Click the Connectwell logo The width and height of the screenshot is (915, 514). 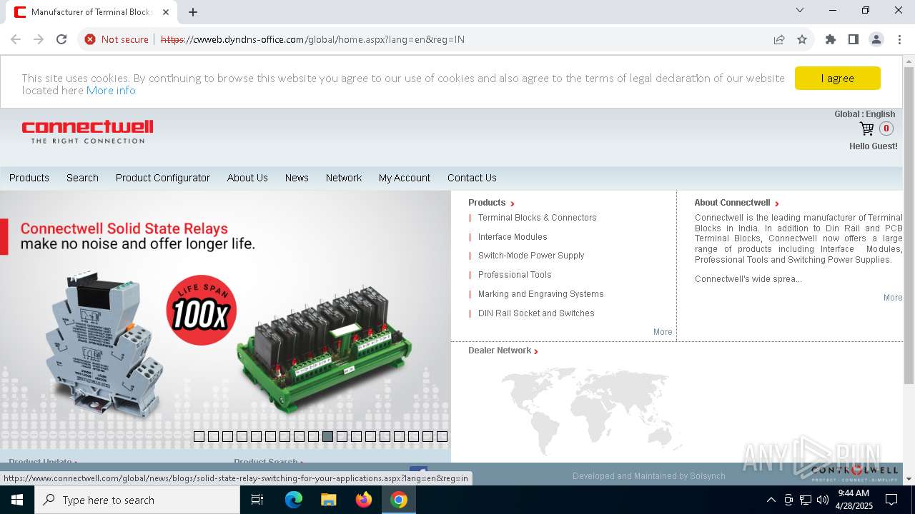pyautogui.click(x=87, y=131)
